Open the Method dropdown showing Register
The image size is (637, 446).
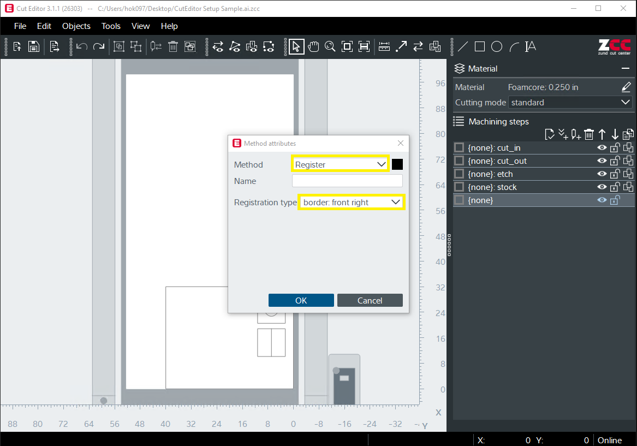tap(340, 164)
